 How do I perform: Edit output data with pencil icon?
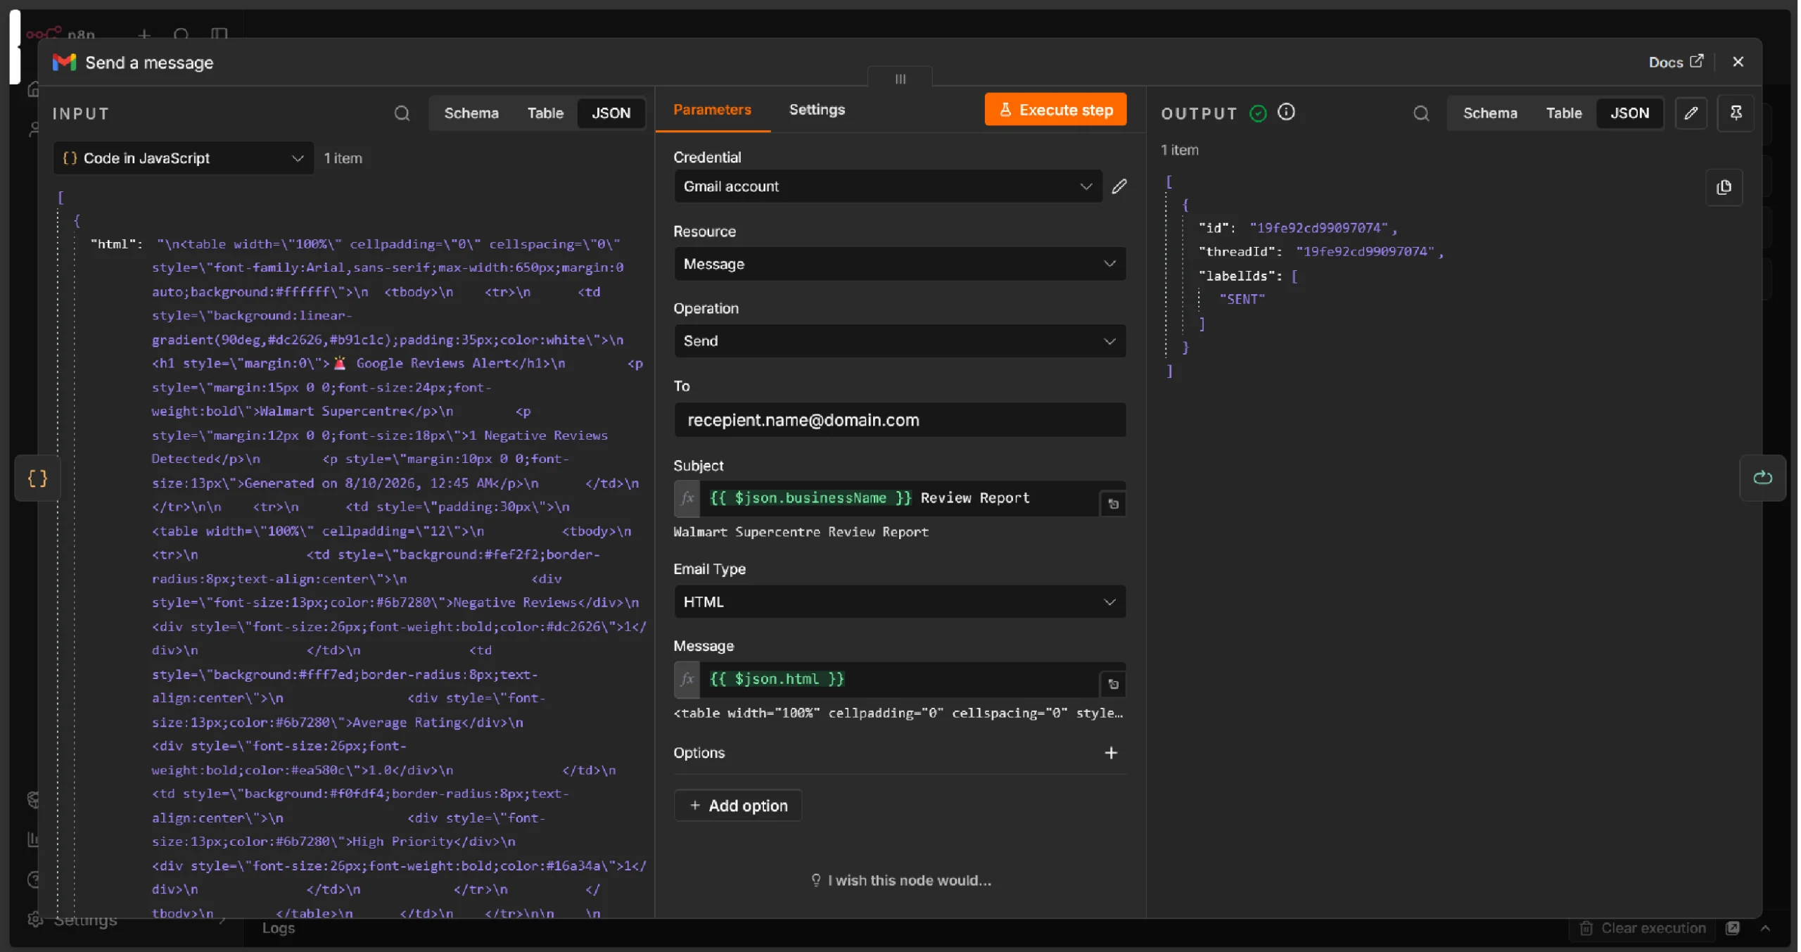click(1691, 113)
